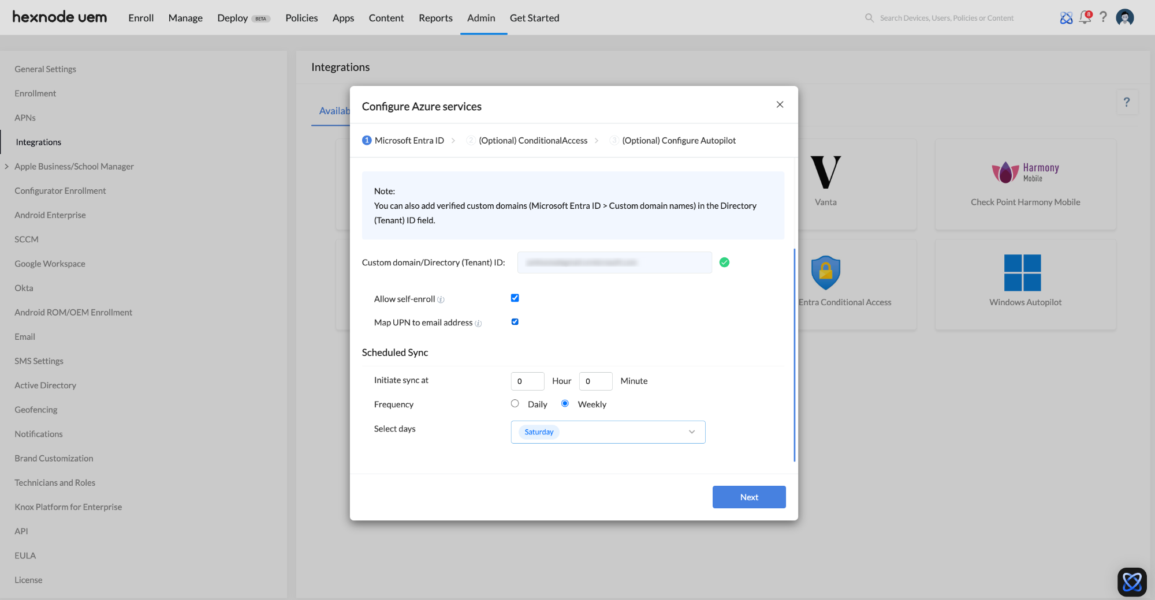The image size is (1155, 600).
Task: Open the Windows Autopilot card
Action: click(1026, 284)
